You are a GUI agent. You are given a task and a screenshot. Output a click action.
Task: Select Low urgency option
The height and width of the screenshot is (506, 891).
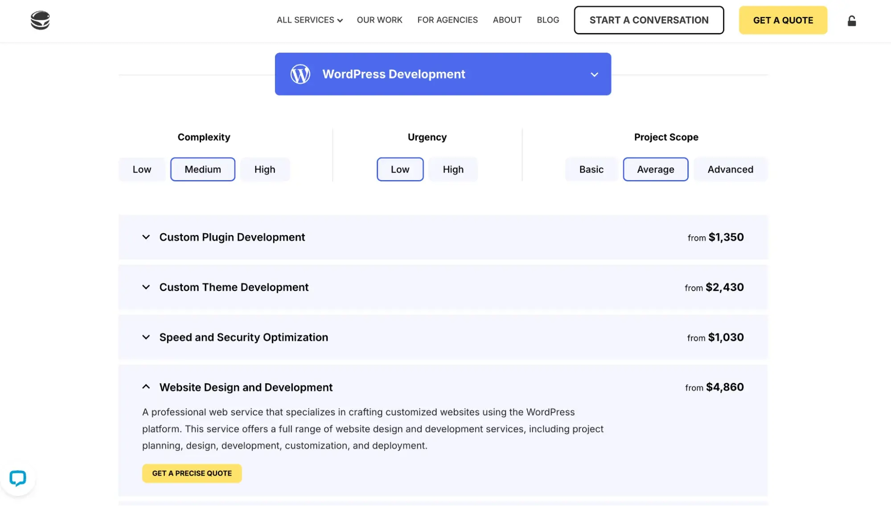tap(400, 169)
